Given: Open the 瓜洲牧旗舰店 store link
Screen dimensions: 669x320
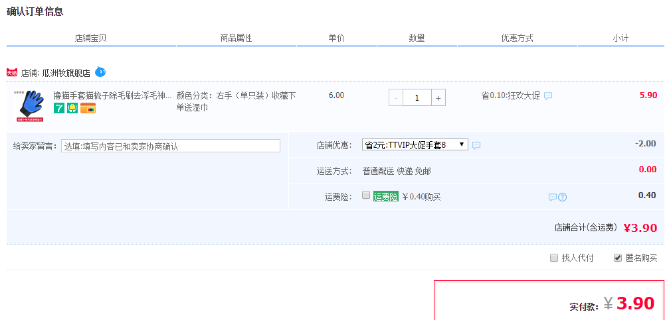Looking at the screenshot, I should (66, 73).
